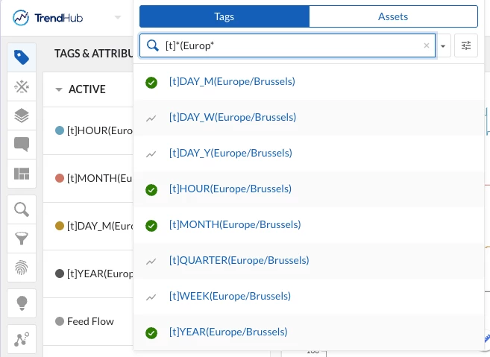
Task: Switch to the Assets tab
Action: click(x=393, y=16)
